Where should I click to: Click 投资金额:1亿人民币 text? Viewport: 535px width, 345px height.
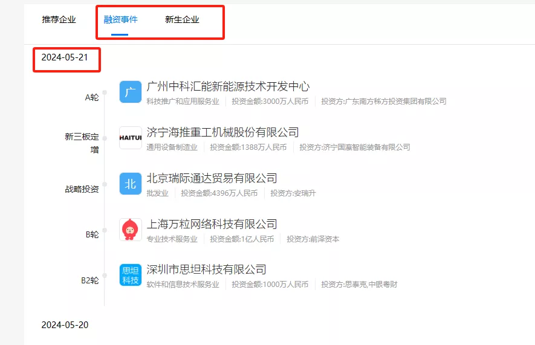[x=242, y=239]
